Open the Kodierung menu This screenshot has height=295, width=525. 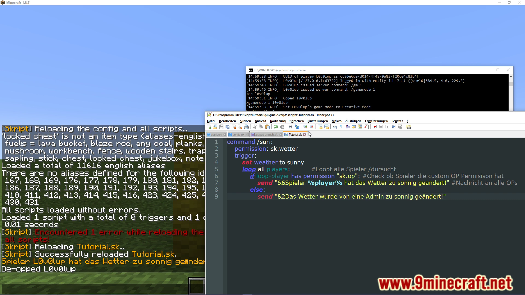click(278, 121)
